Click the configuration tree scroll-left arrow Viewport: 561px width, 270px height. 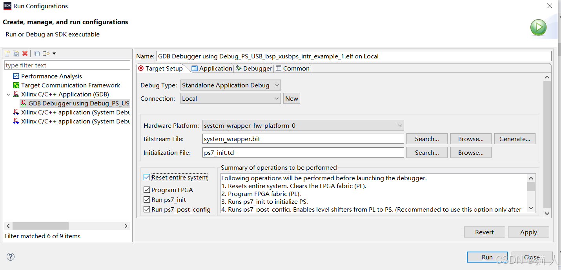8,226
